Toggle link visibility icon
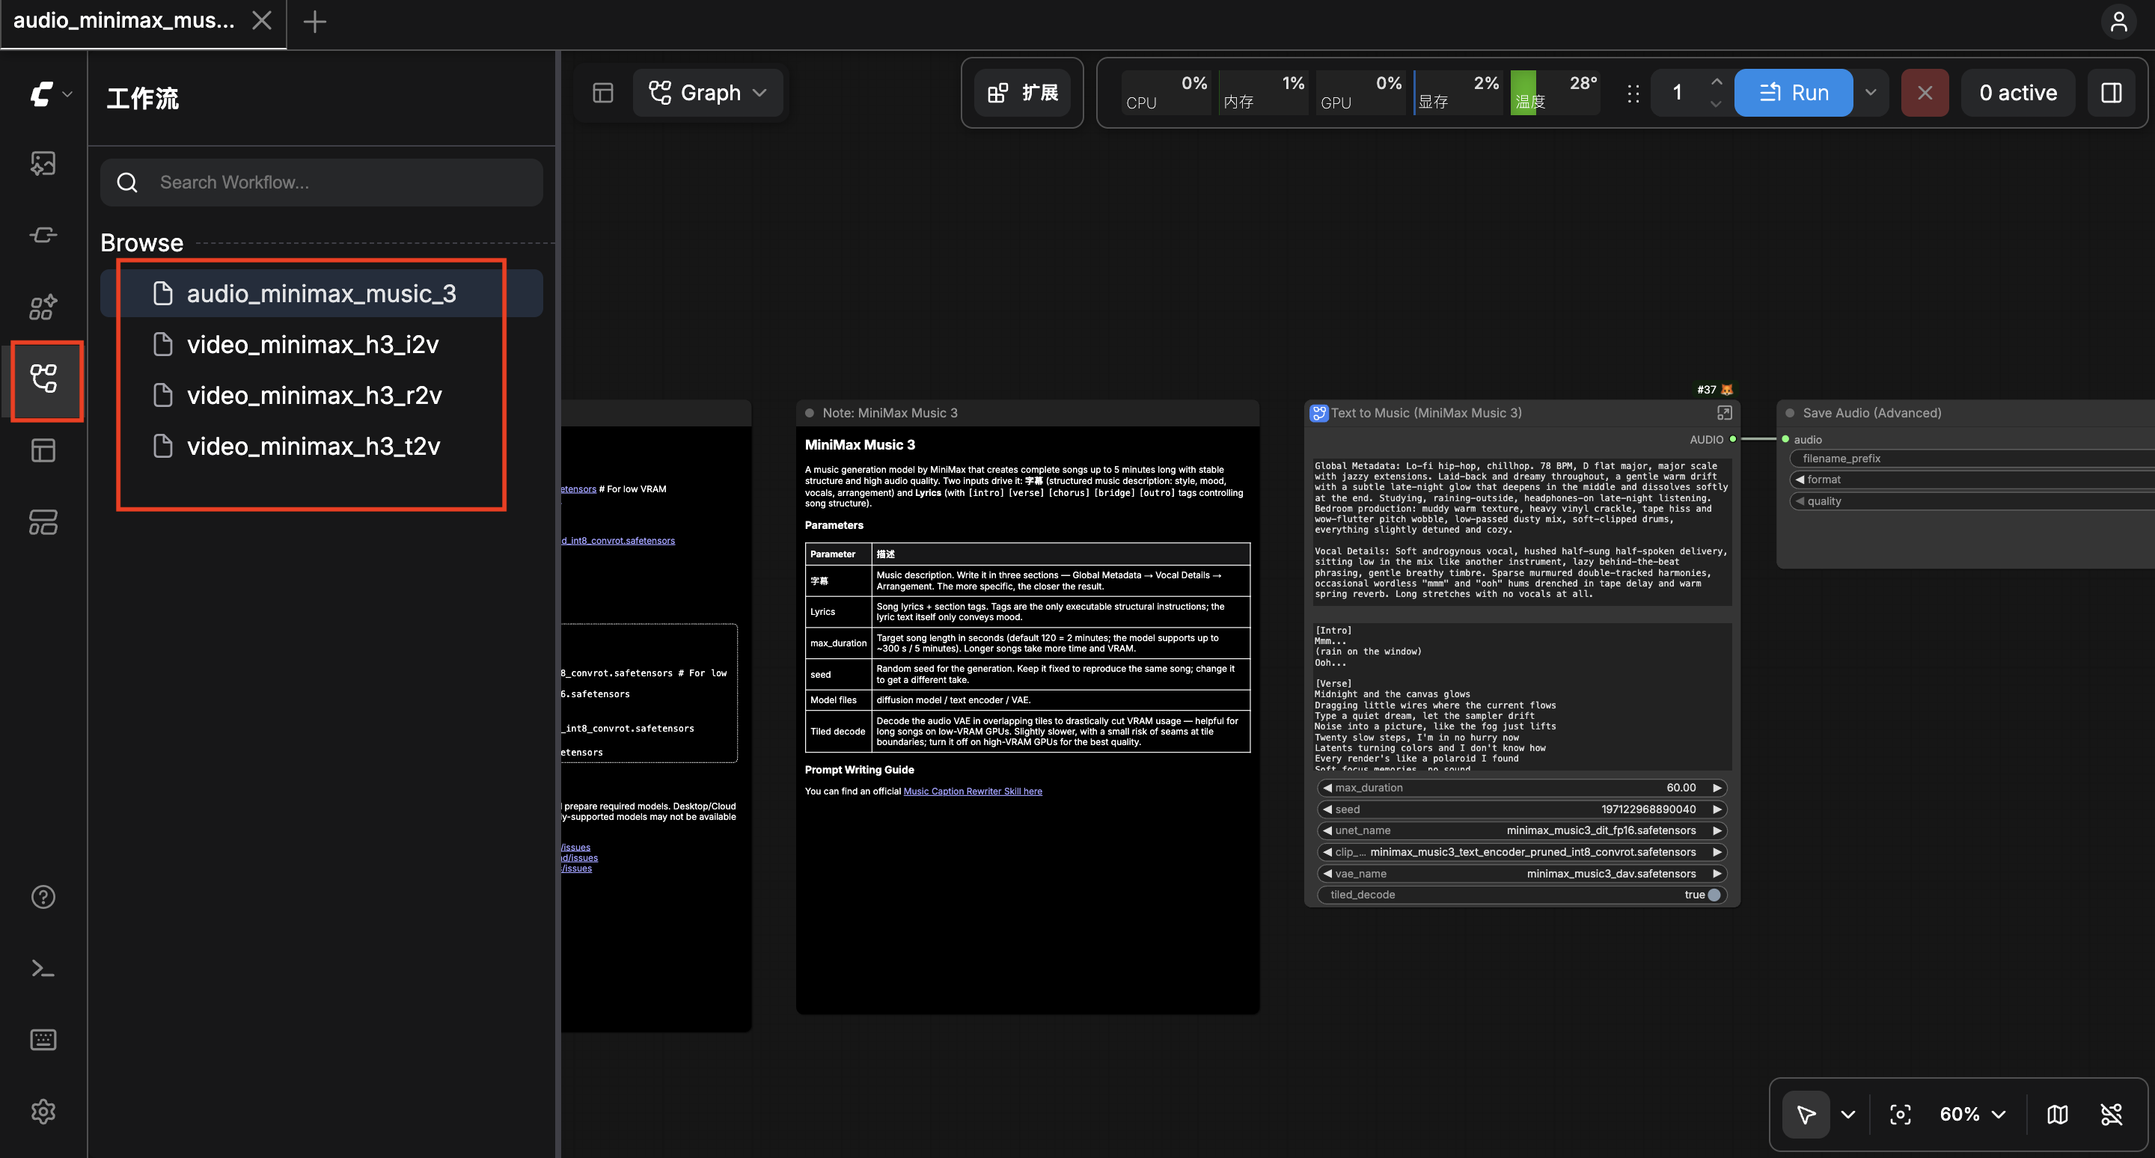The height and width of the screenshot is (1158, 2155). click(2112, 1114)
